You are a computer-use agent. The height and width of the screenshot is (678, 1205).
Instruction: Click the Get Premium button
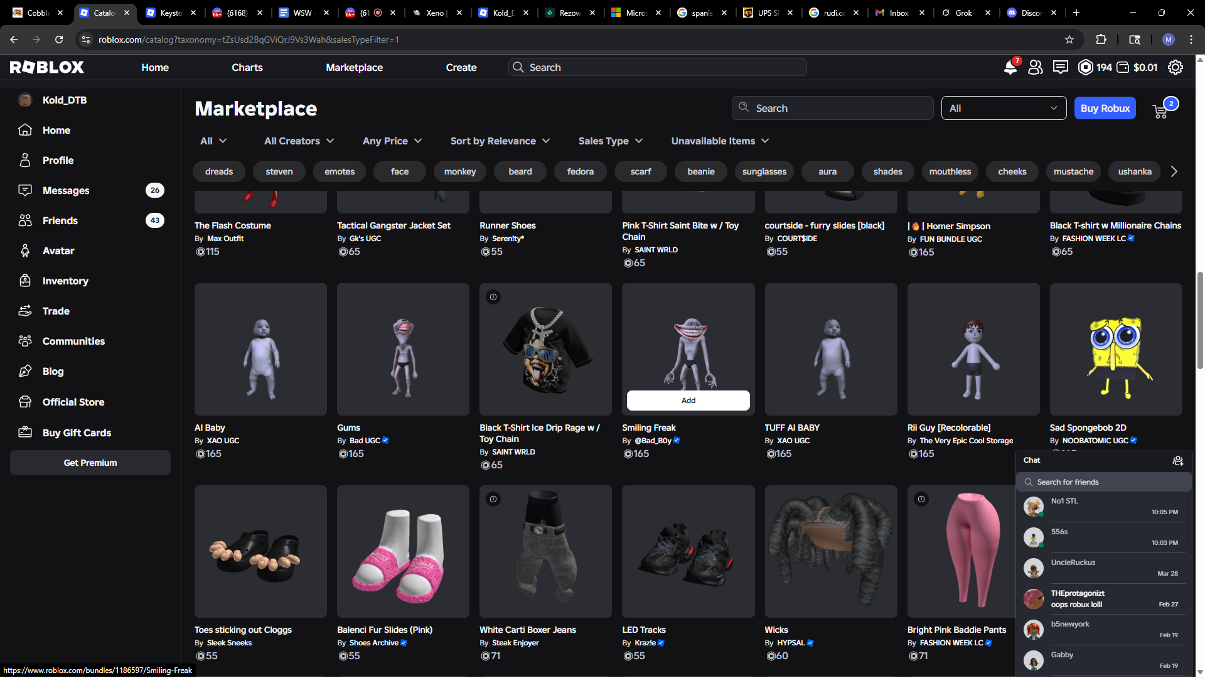click(90, 463)
